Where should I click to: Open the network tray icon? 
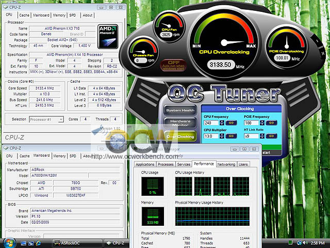point(299,243)
